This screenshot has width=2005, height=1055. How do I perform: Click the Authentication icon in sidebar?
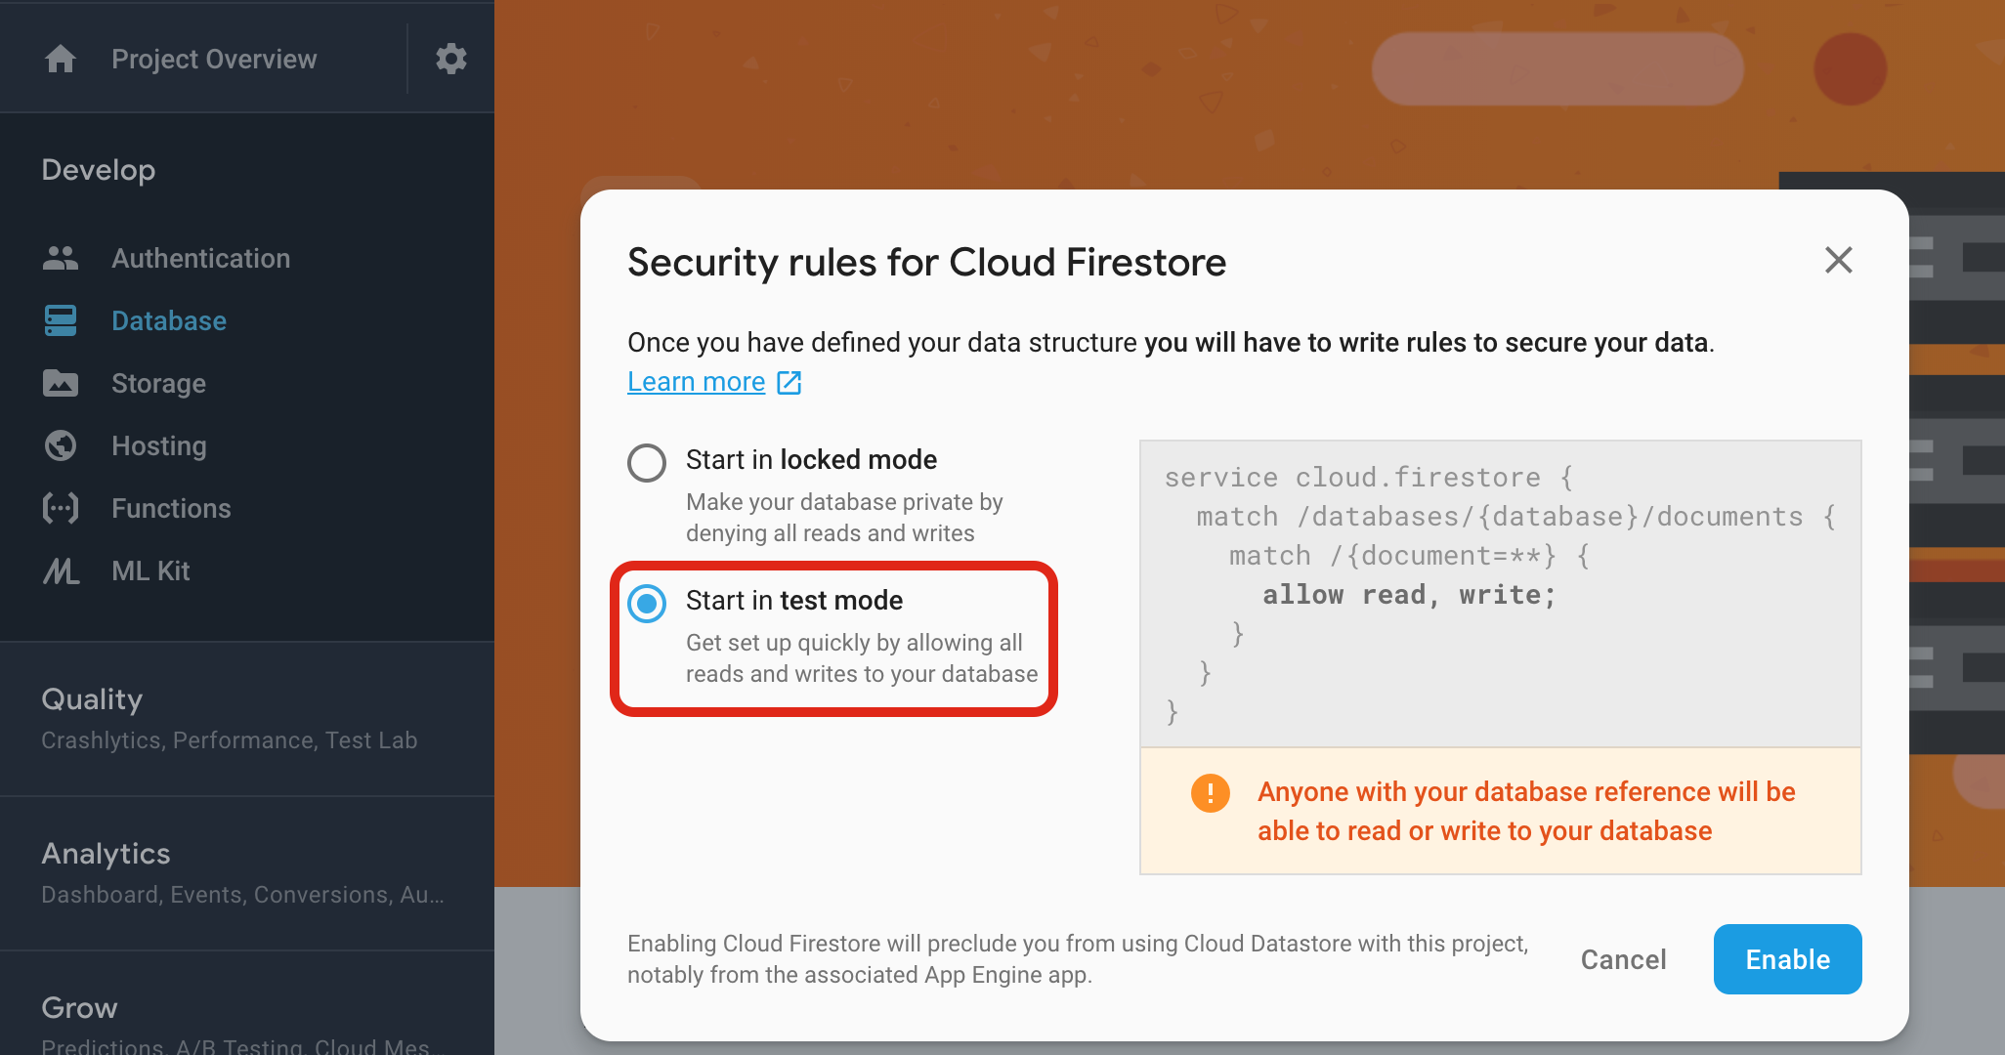coord(61,259)
